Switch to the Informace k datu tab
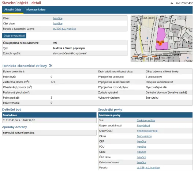The image size is (194, 171). click(x=36, y=9)
